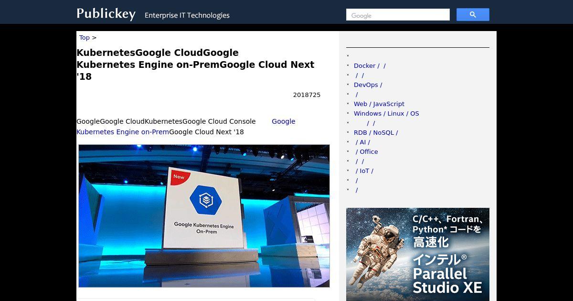Open the DevOps category link

pyautogui.click(x=368, y=85)
